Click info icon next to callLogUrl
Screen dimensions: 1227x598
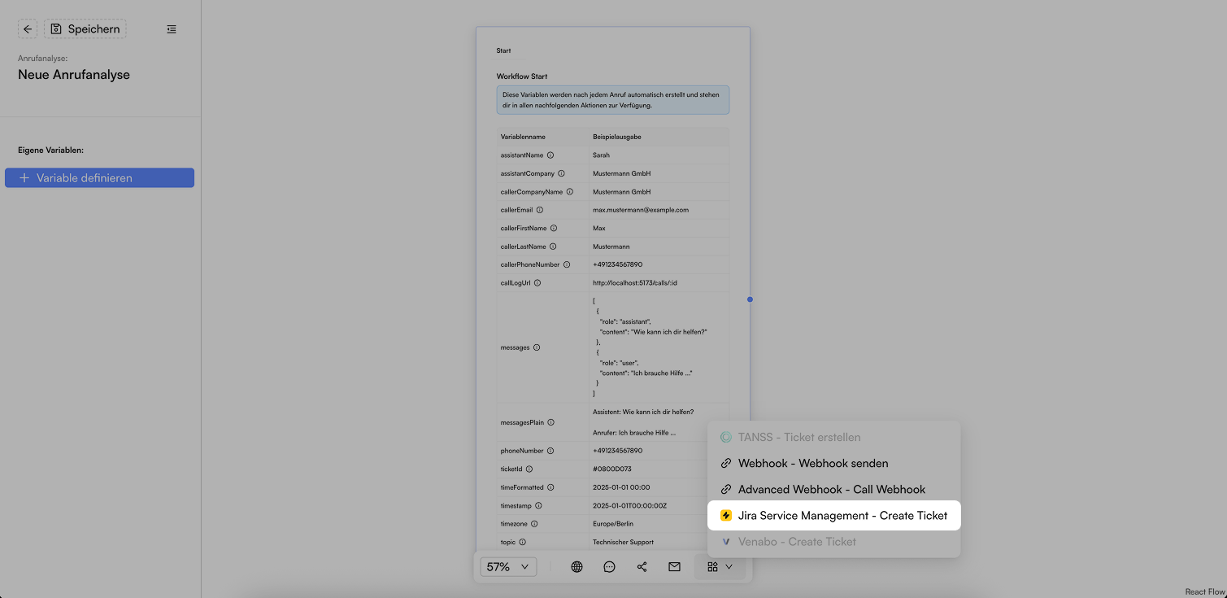537,283
